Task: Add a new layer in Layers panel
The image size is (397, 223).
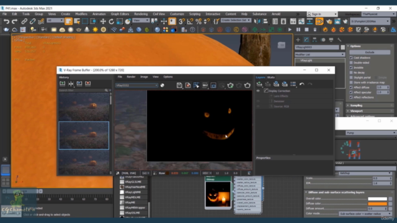Action: click(259, 84)
